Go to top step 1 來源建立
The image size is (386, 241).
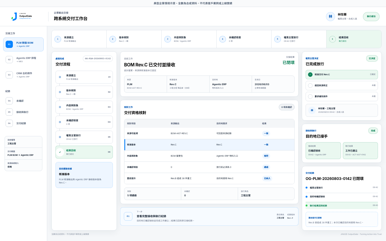click(x=79, y=39)
